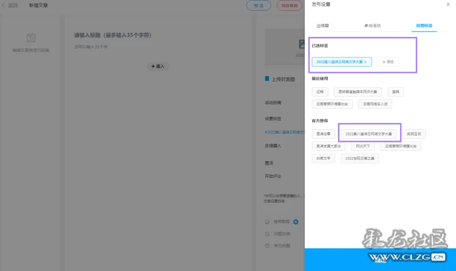Viewport: 456px width, 271px height.
Task: Click the 开启评论 label
Action: 273,176
